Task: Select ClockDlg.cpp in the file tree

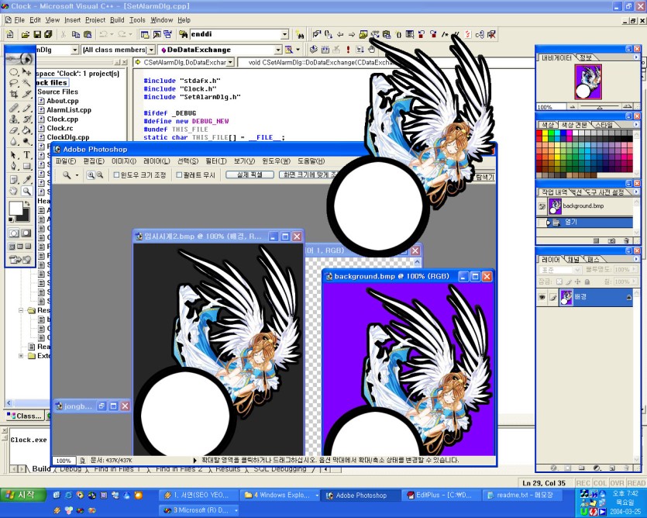Action: coord(67,137)
